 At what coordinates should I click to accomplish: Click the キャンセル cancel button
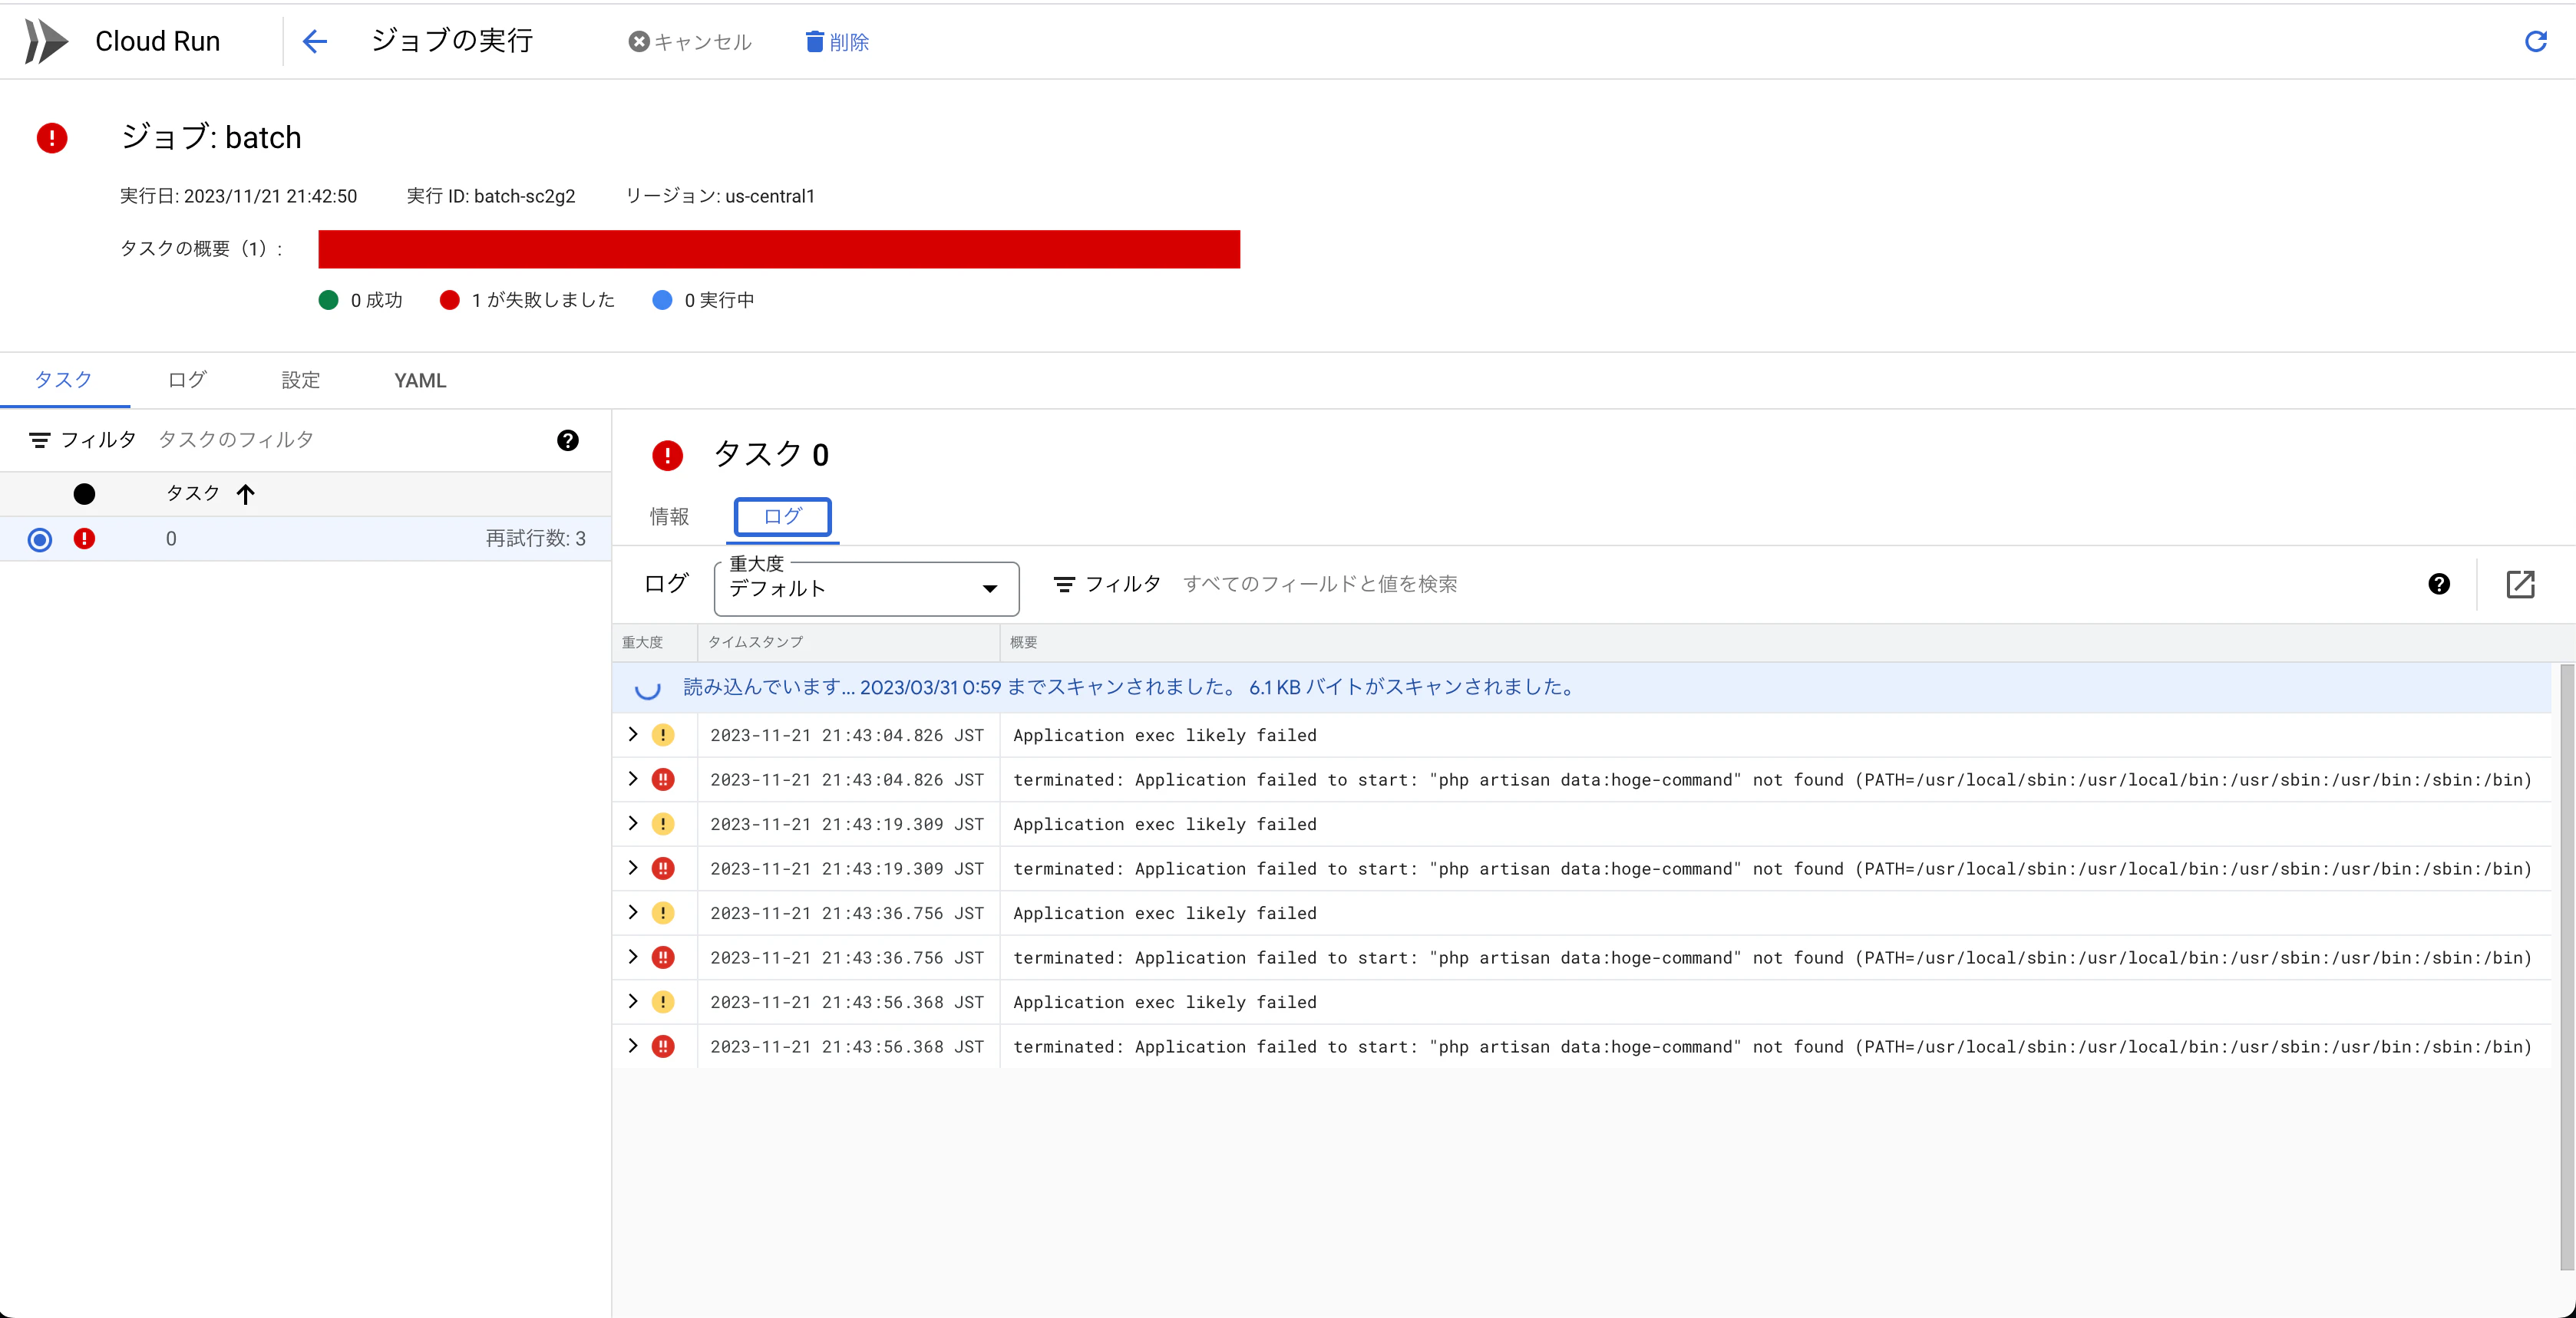click(x=690, y=42)
